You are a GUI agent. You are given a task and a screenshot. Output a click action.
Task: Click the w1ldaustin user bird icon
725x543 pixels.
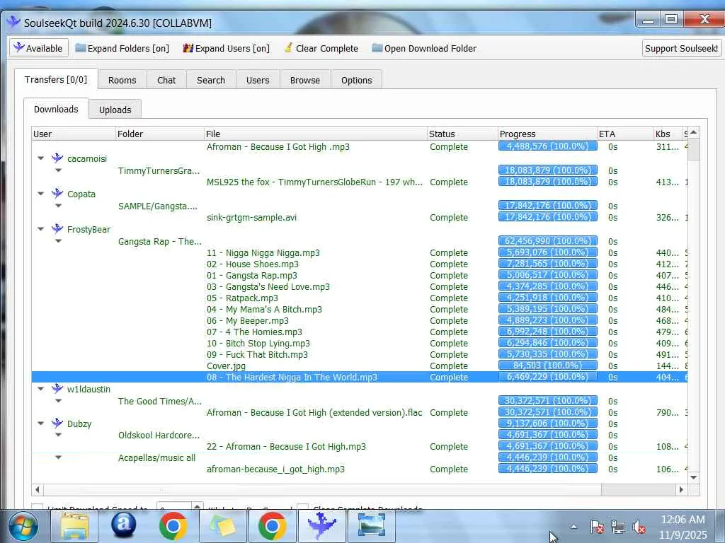[x=57, y=388]
